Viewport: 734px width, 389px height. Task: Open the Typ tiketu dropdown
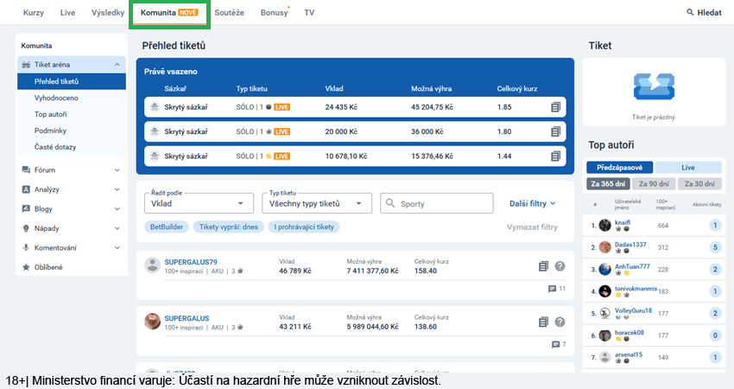pos(317,203)
